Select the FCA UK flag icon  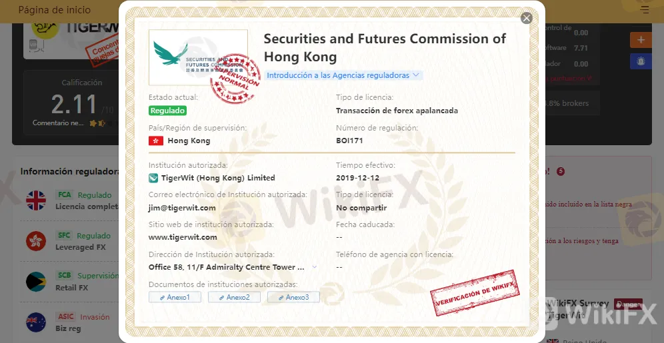pyautogui.click(x=36, y=200)
